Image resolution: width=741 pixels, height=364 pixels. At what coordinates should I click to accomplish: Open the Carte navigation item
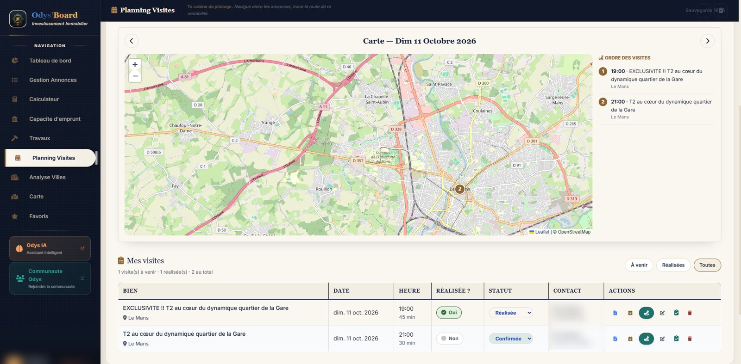pyautogui.click(x=50, y=197)
